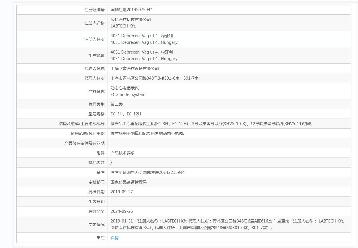Click approving department 国家药品监督管理局
Image resolution: width=358 pixels, height=248 pixels.
(x=129, y=182)
